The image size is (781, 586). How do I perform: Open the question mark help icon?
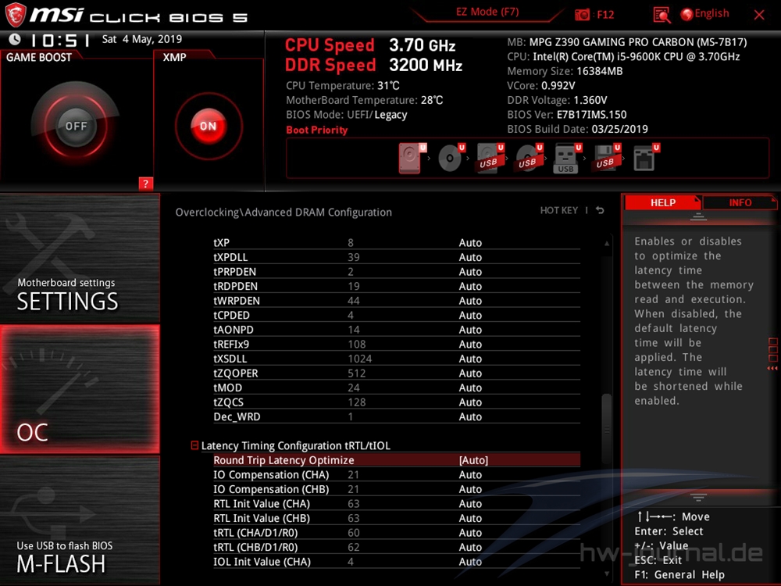145,184
